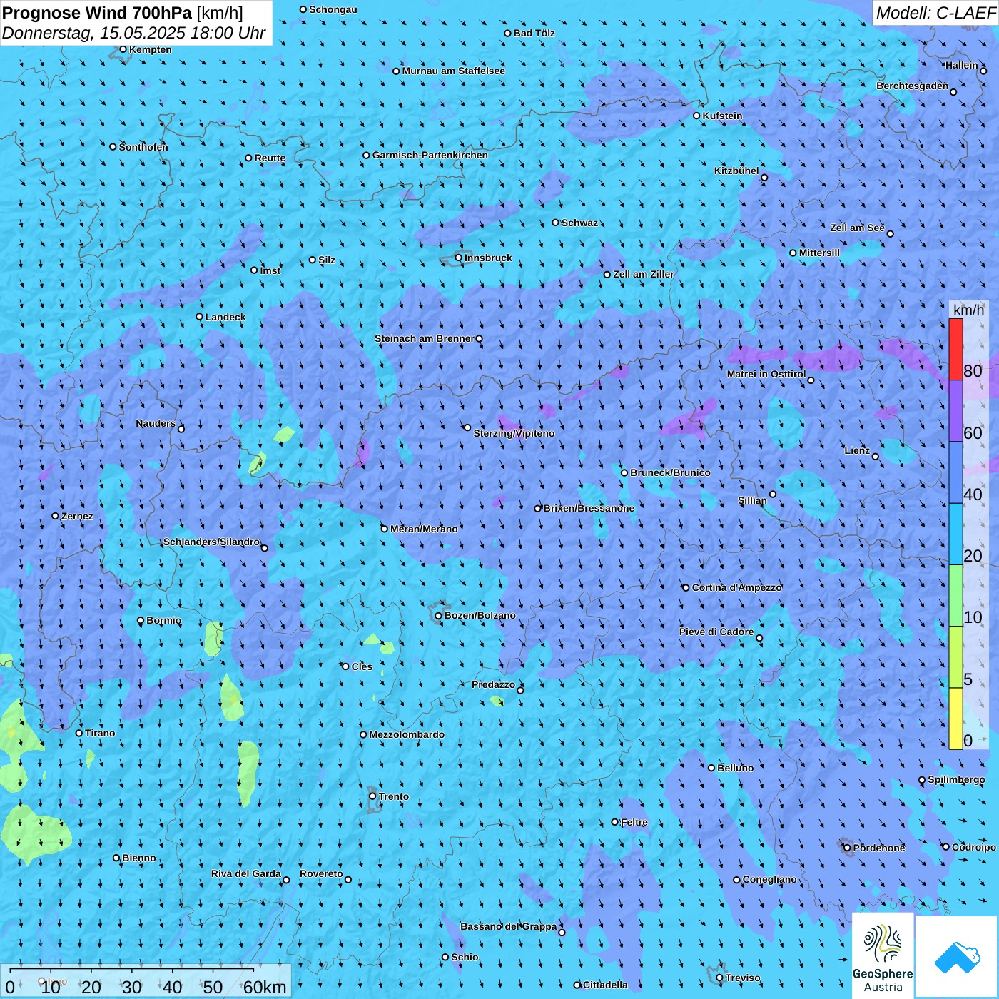This screenshot has width=999, height=999.
Task: Click the 'Cles' label
Action: (x=362, y=666)
